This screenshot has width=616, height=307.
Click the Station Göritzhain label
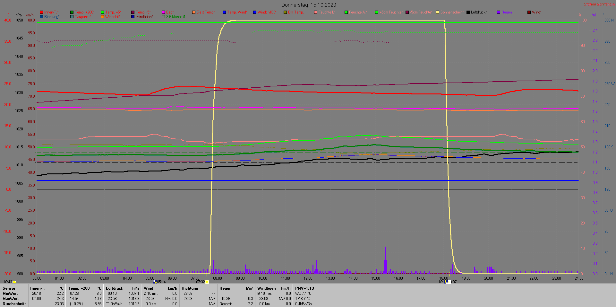(x=599, y=4)
